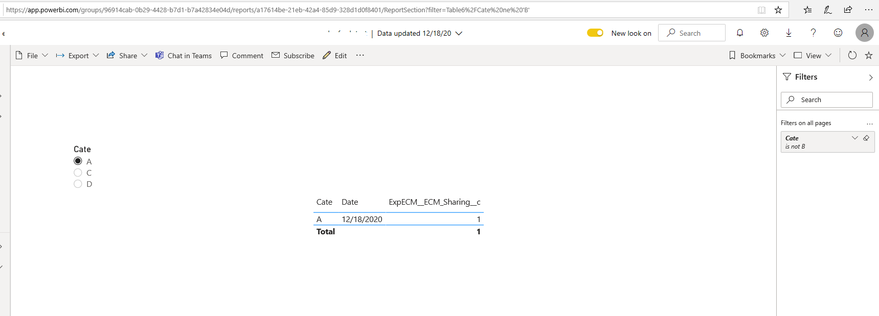Select Cate radio option C
Screen dimensions: 879x316
pyautogui.click(x=78, y=173)
